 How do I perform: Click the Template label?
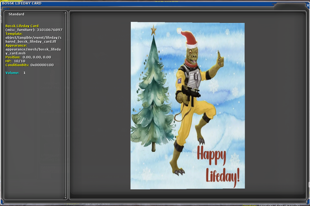[x=14, y=34]
